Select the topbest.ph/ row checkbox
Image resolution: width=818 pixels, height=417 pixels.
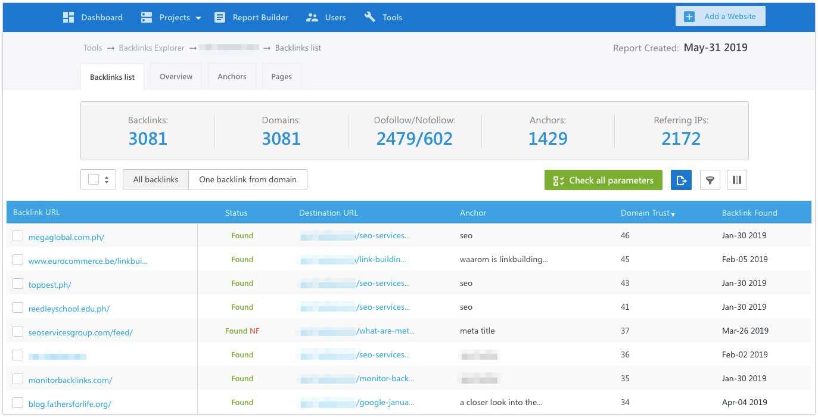point(18,284)
